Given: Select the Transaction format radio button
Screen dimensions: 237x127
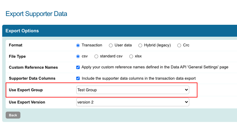Looking at the screenshot, I should click(78, 45).
